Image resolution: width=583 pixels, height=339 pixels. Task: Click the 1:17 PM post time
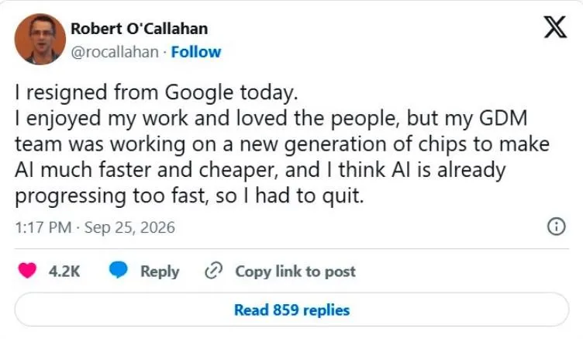[x=43, y=227]
